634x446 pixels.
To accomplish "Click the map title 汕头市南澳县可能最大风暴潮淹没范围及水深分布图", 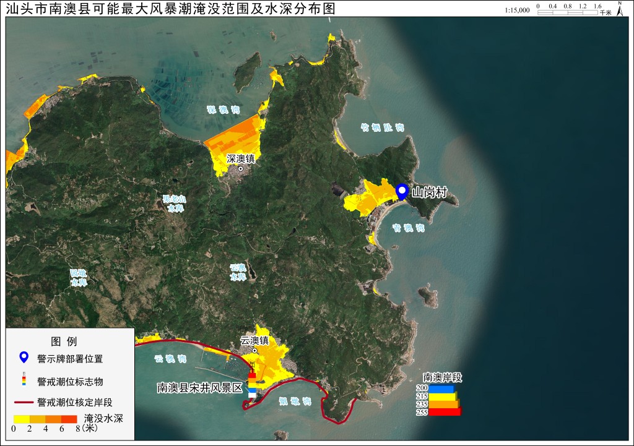I will (171, 9).
